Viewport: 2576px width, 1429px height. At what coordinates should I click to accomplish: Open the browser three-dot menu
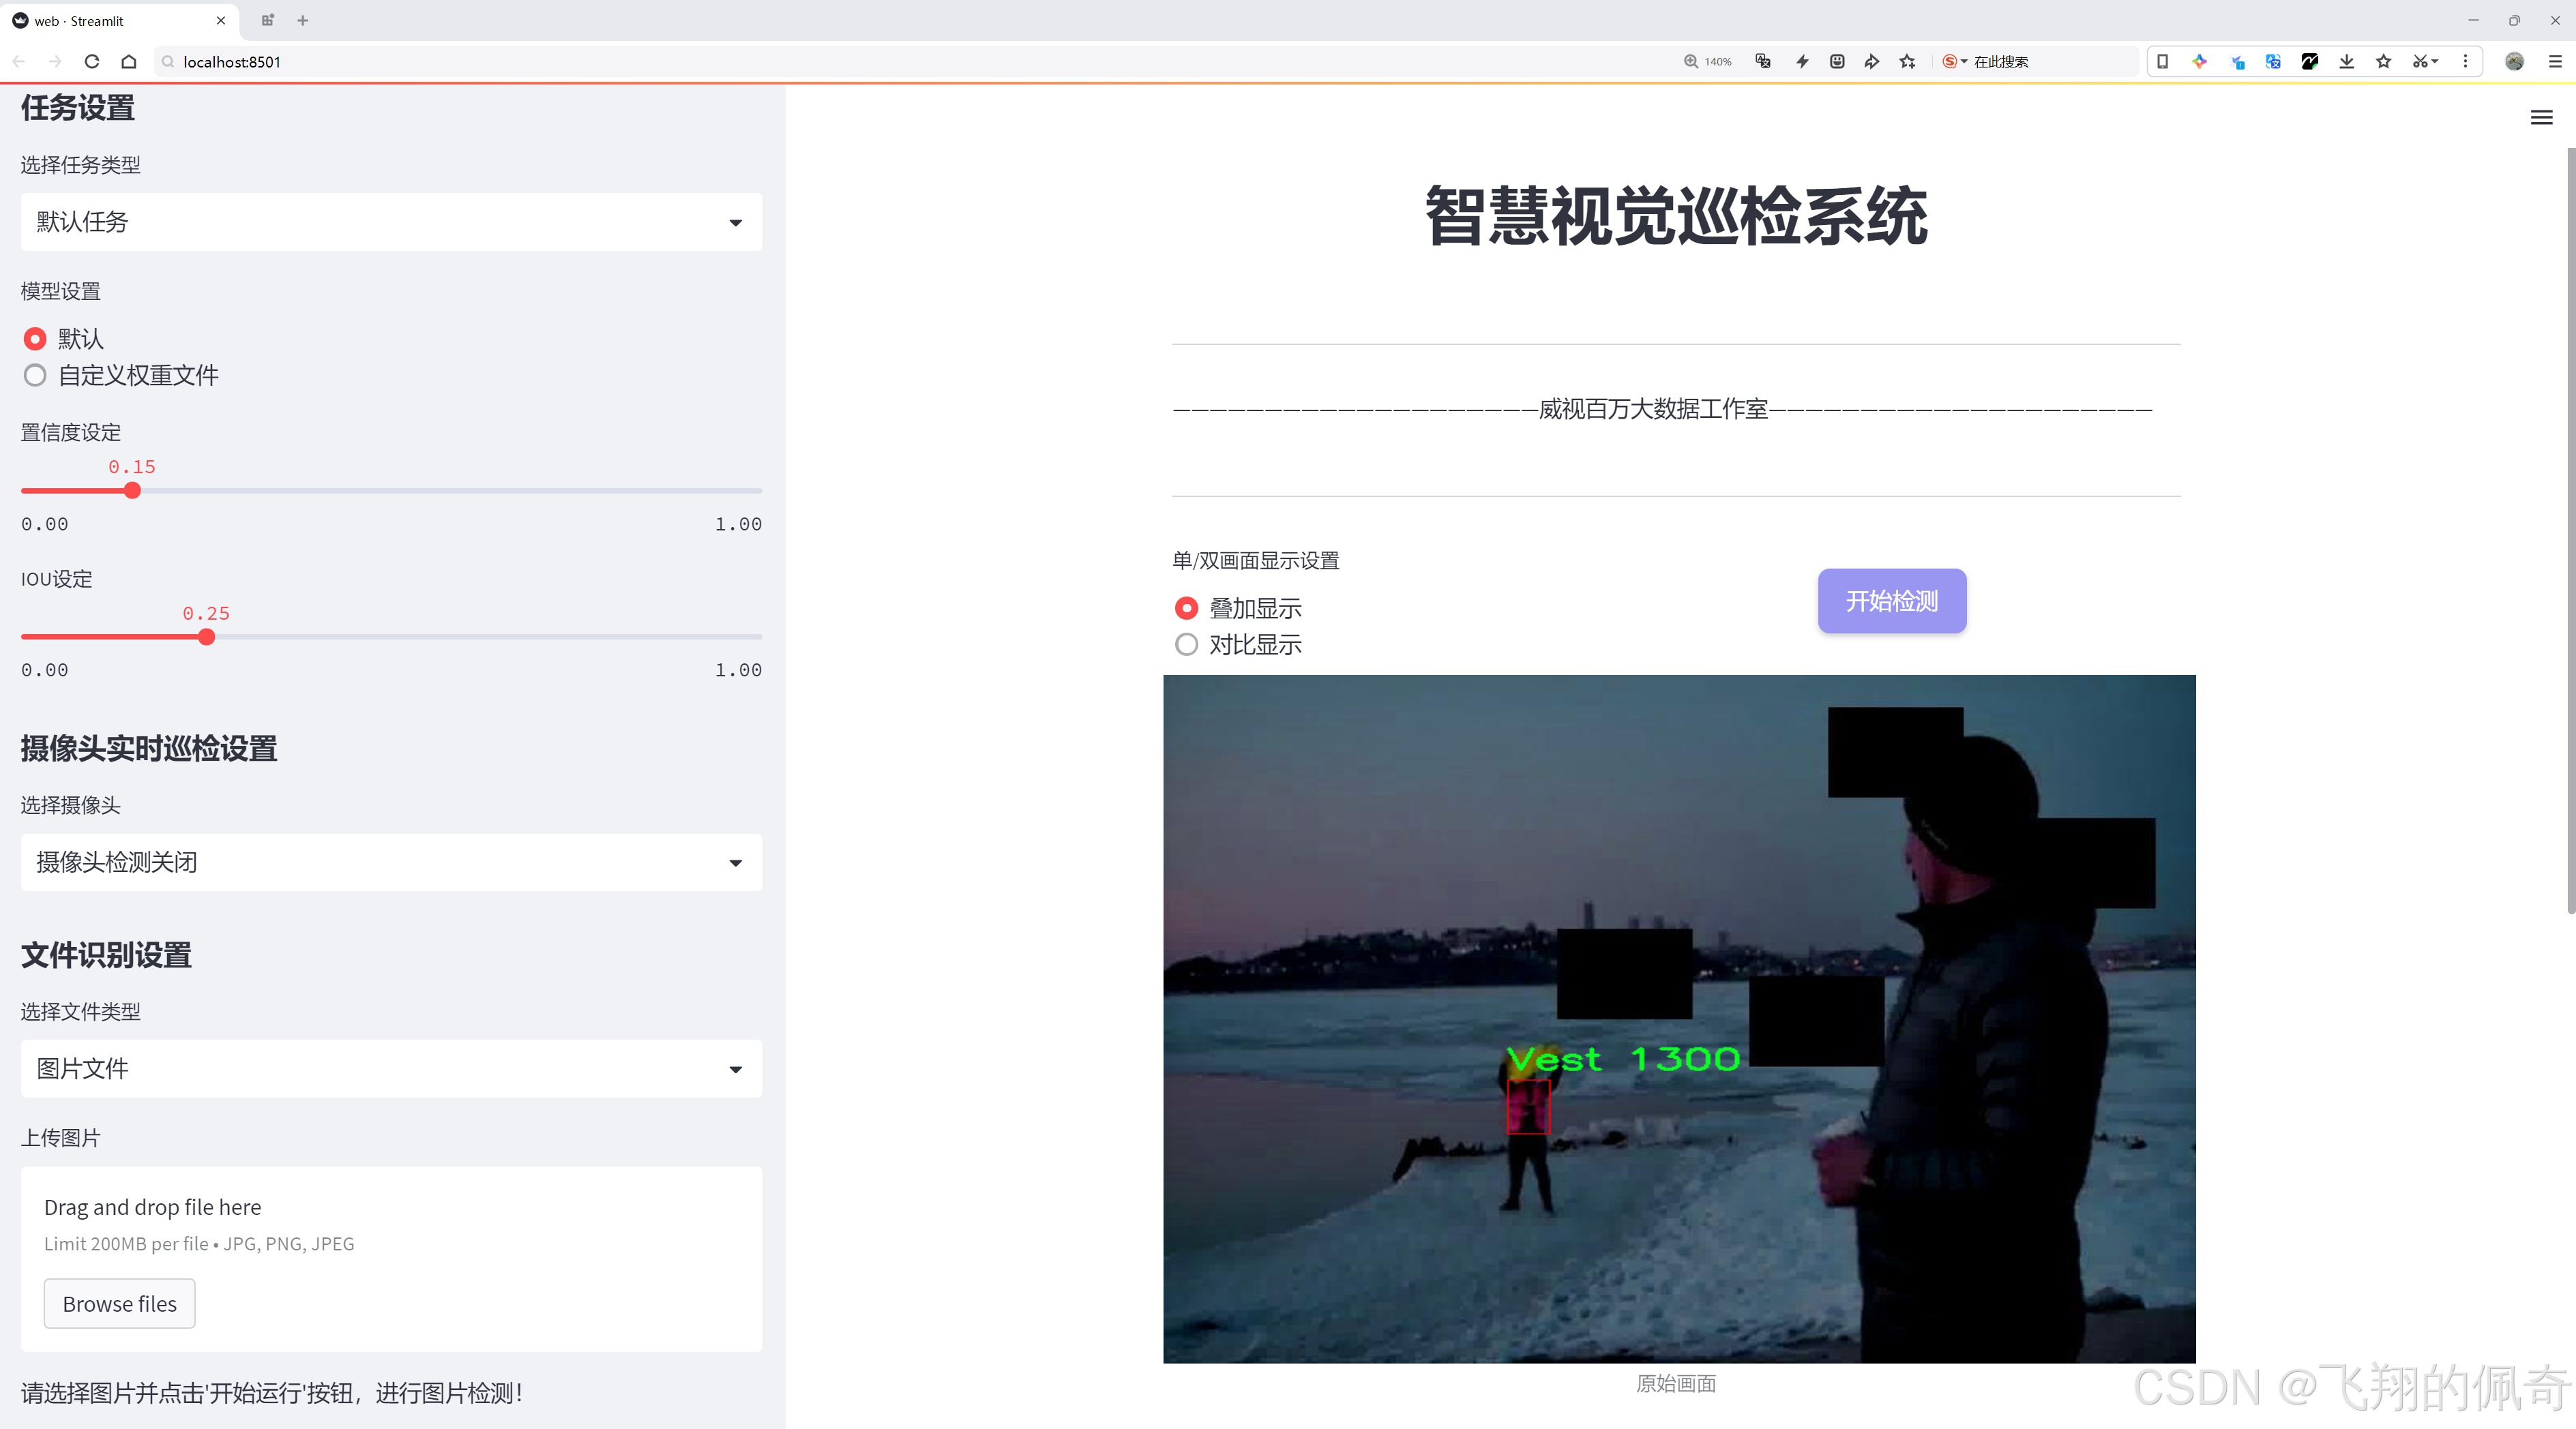[2466, 61]
